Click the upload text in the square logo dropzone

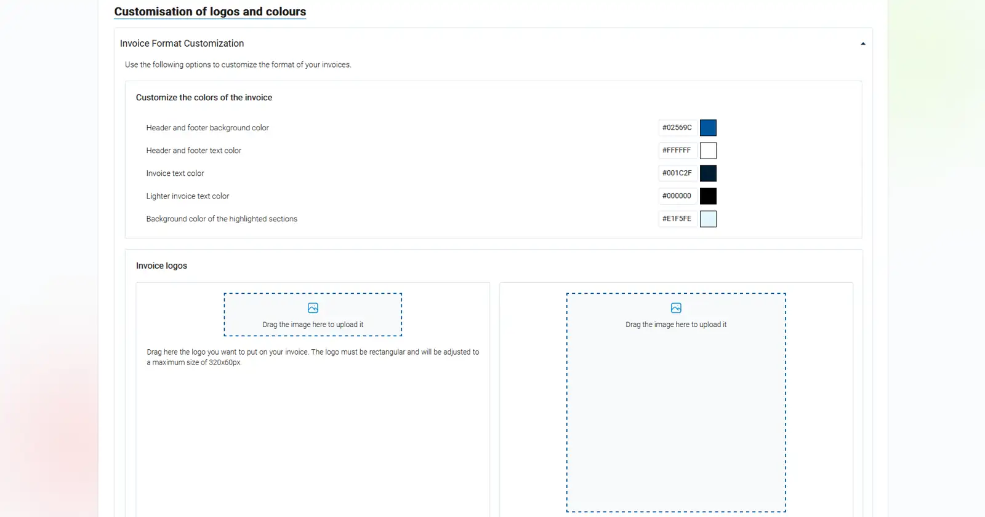(676, 325)
